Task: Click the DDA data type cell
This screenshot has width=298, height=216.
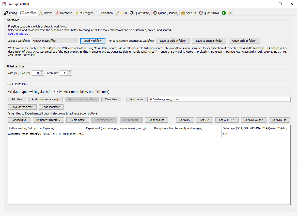Action: (256, 134)
